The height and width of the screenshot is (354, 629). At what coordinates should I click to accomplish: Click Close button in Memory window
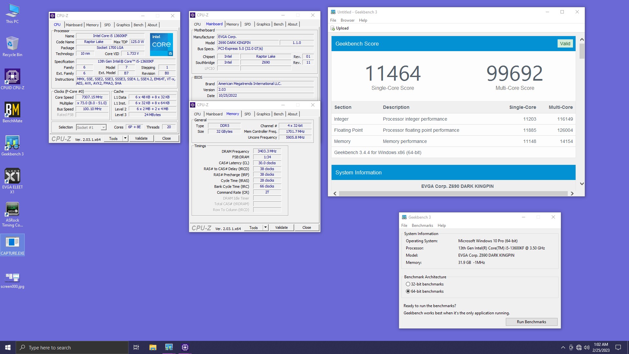307,228
